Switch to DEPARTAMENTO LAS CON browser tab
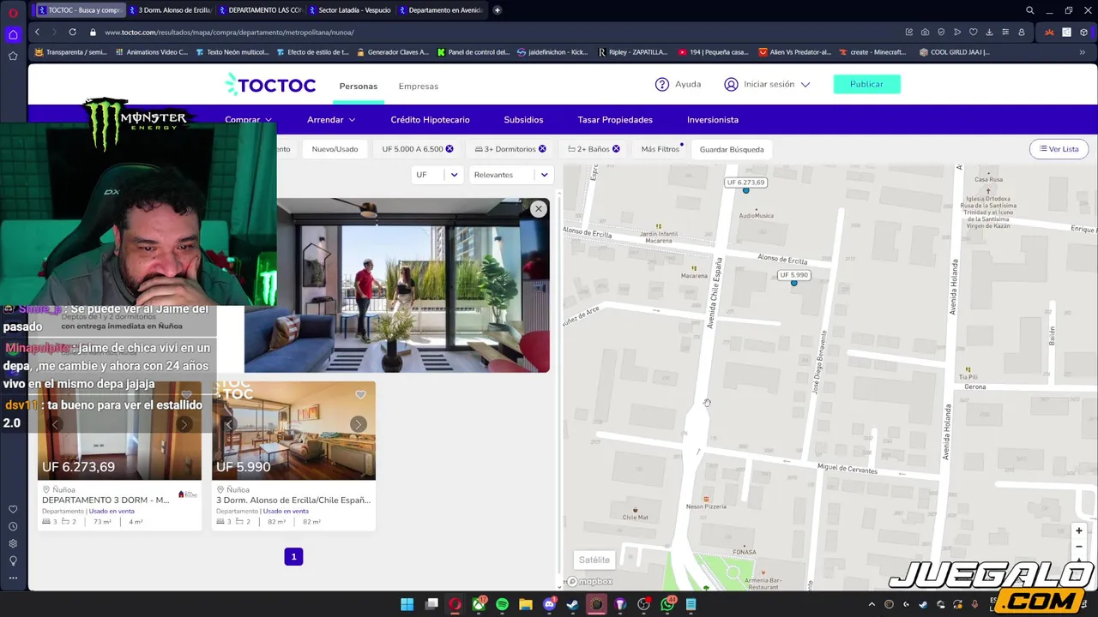Screen dimensions: 1098x617 [259, 10]
